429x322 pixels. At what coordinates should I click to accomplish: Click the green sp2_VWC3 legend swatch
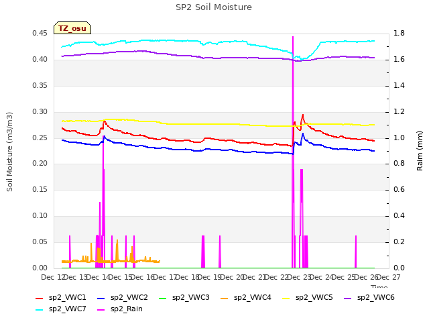pyautogui.click(x=163, y=299)
